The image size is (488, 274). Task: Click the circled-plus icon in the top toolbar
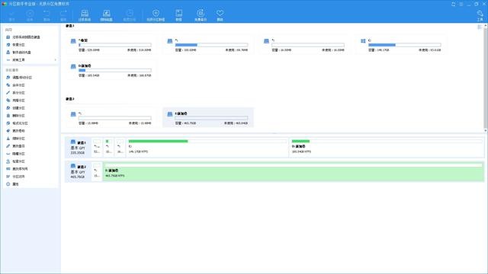[x=156, y=15]
